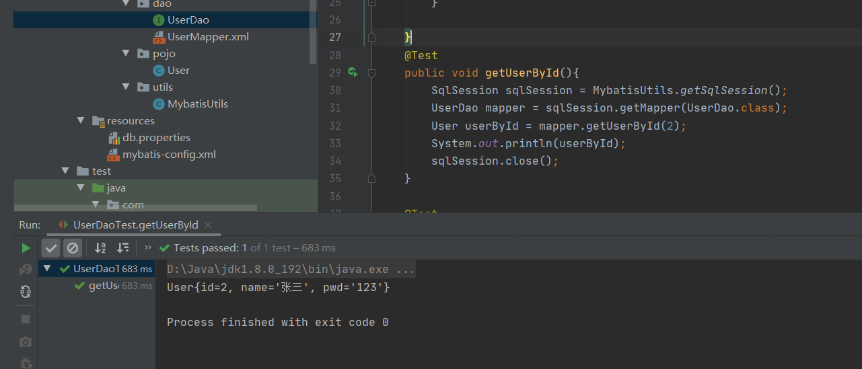Open UserMapper.xml file

(x=209, y=37)
